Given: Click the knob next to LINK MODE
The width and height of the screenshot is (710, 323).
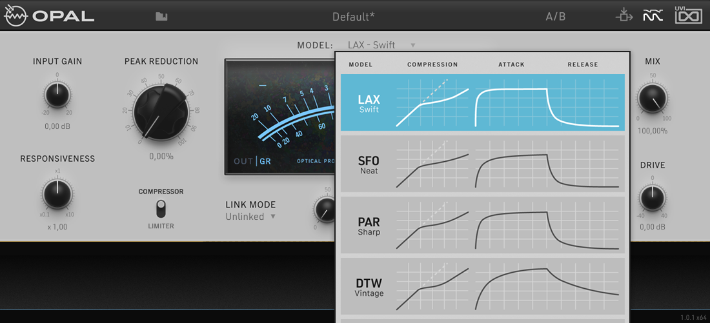Looking at the screenshot, I should point(325,208).
